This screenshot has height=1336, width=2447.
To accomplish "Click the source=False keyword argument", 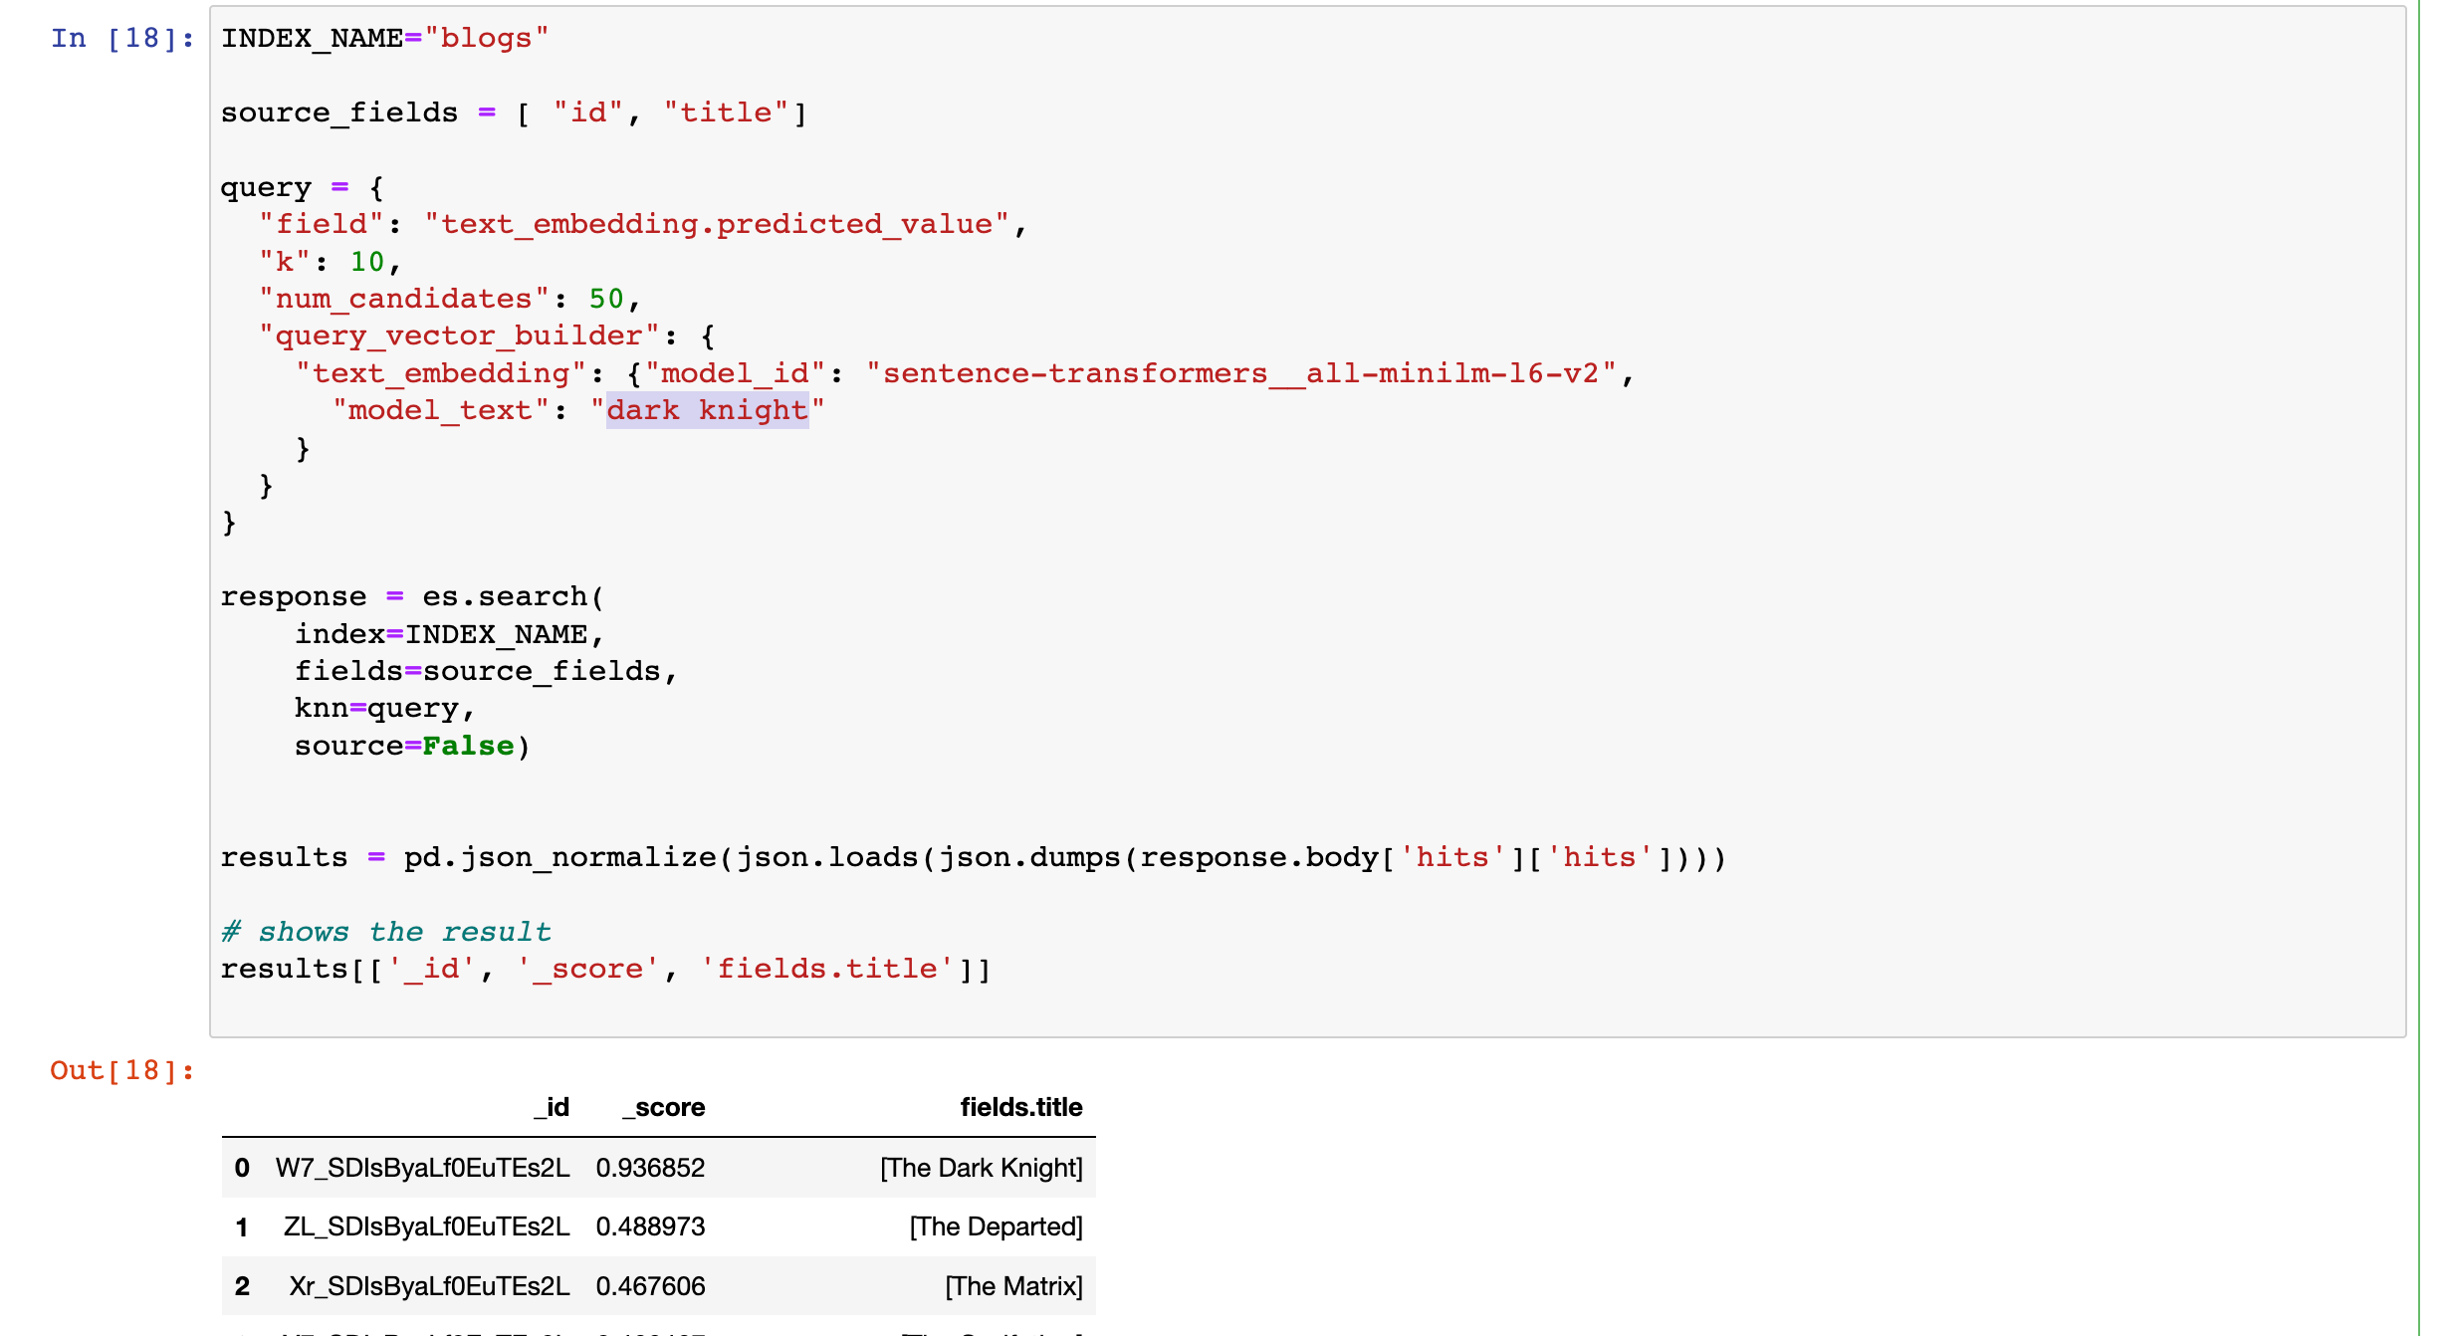I will point(411,746).
